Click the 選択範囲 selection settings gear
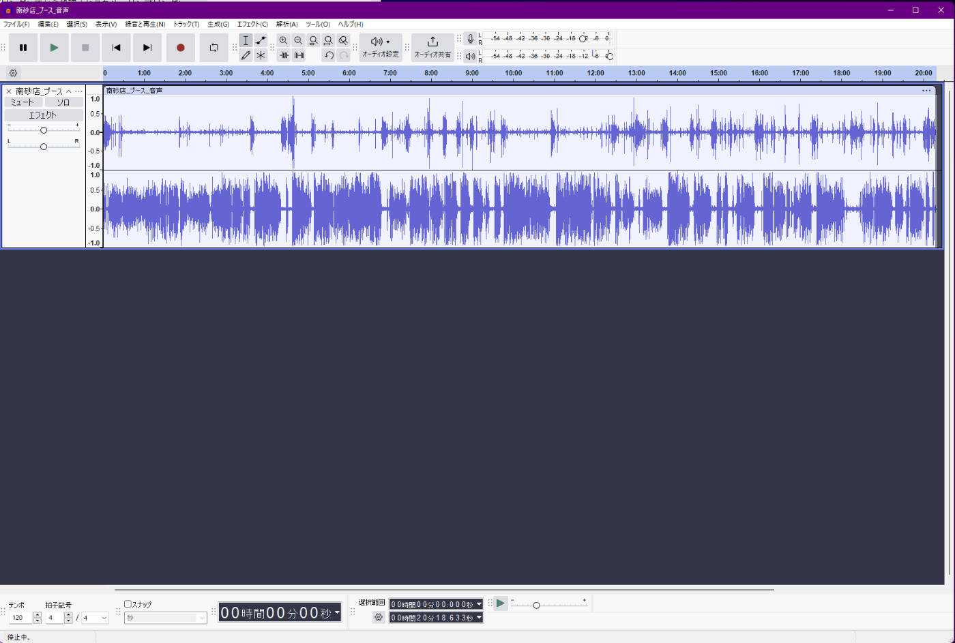The image size is (955, 643). pos(379,617)
